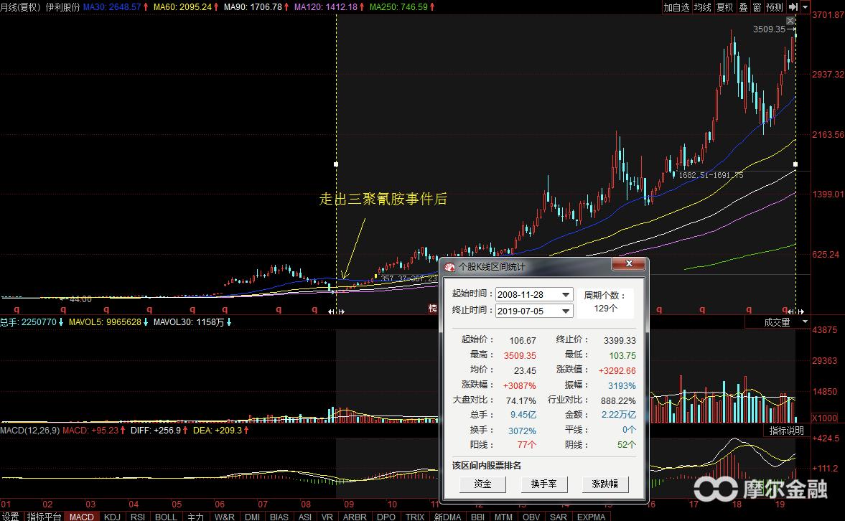Click the 换手率 ranking button
Viewport: 845px width, 521px height.
tap(543, 484)
